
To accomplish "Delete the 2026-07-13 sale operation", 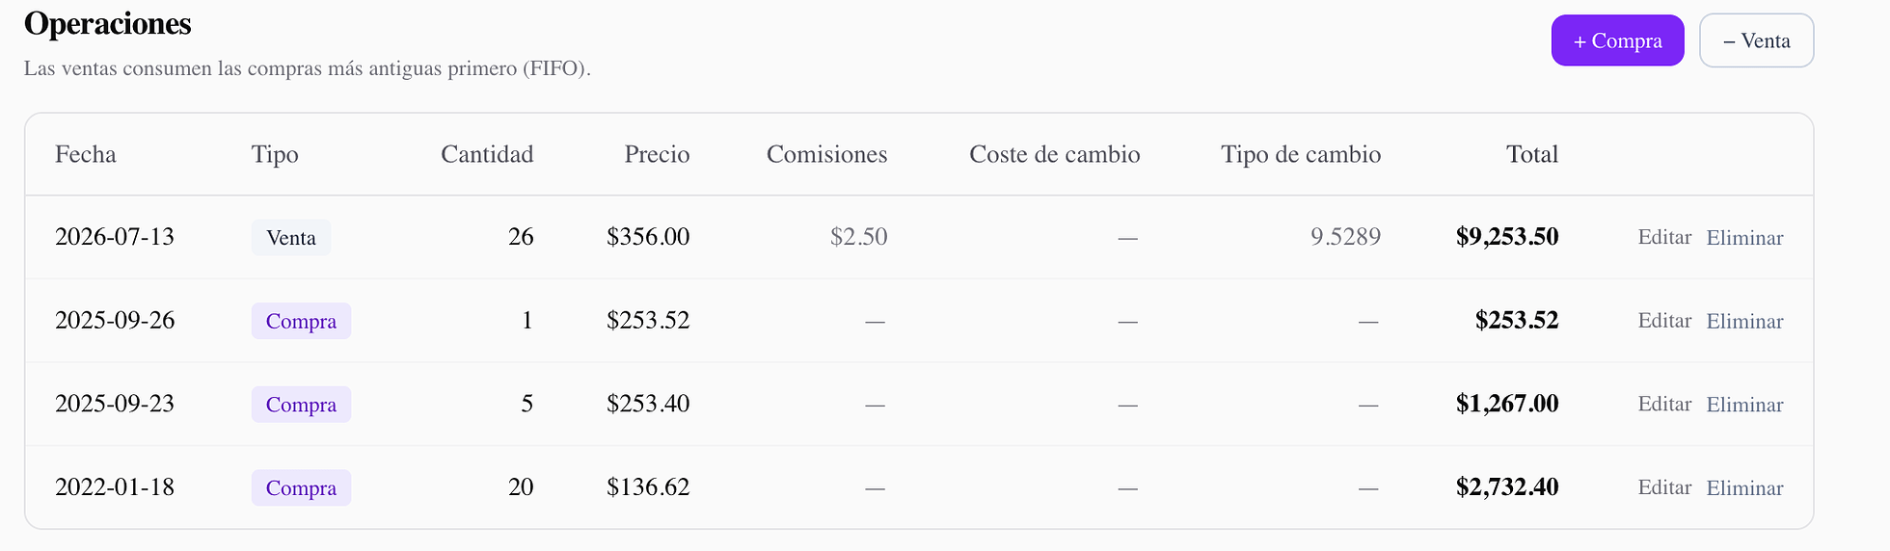I will 1744,237.
